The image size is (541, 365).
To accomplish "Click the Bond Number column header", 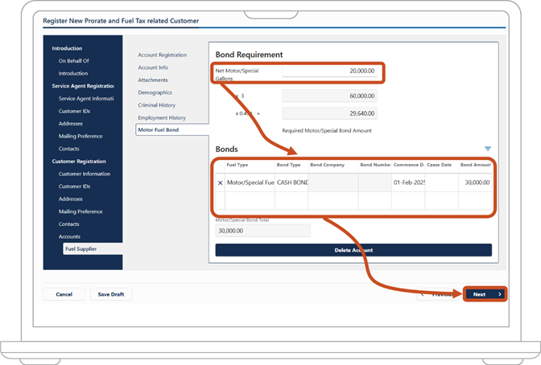I will 375,165.
